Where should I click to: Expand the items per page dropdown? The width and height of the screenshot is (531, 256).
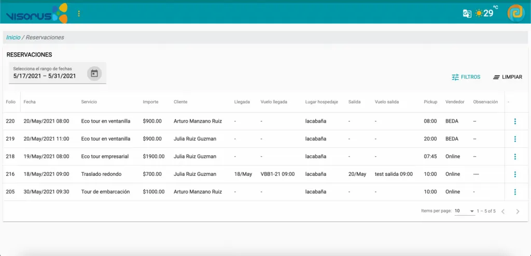pos(464,211)
